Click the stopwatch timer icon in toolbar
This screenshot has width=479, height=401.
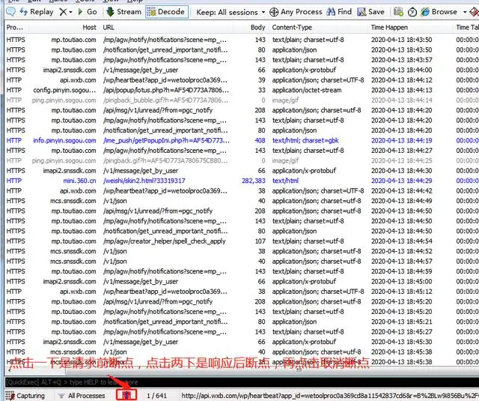(412, 12)
